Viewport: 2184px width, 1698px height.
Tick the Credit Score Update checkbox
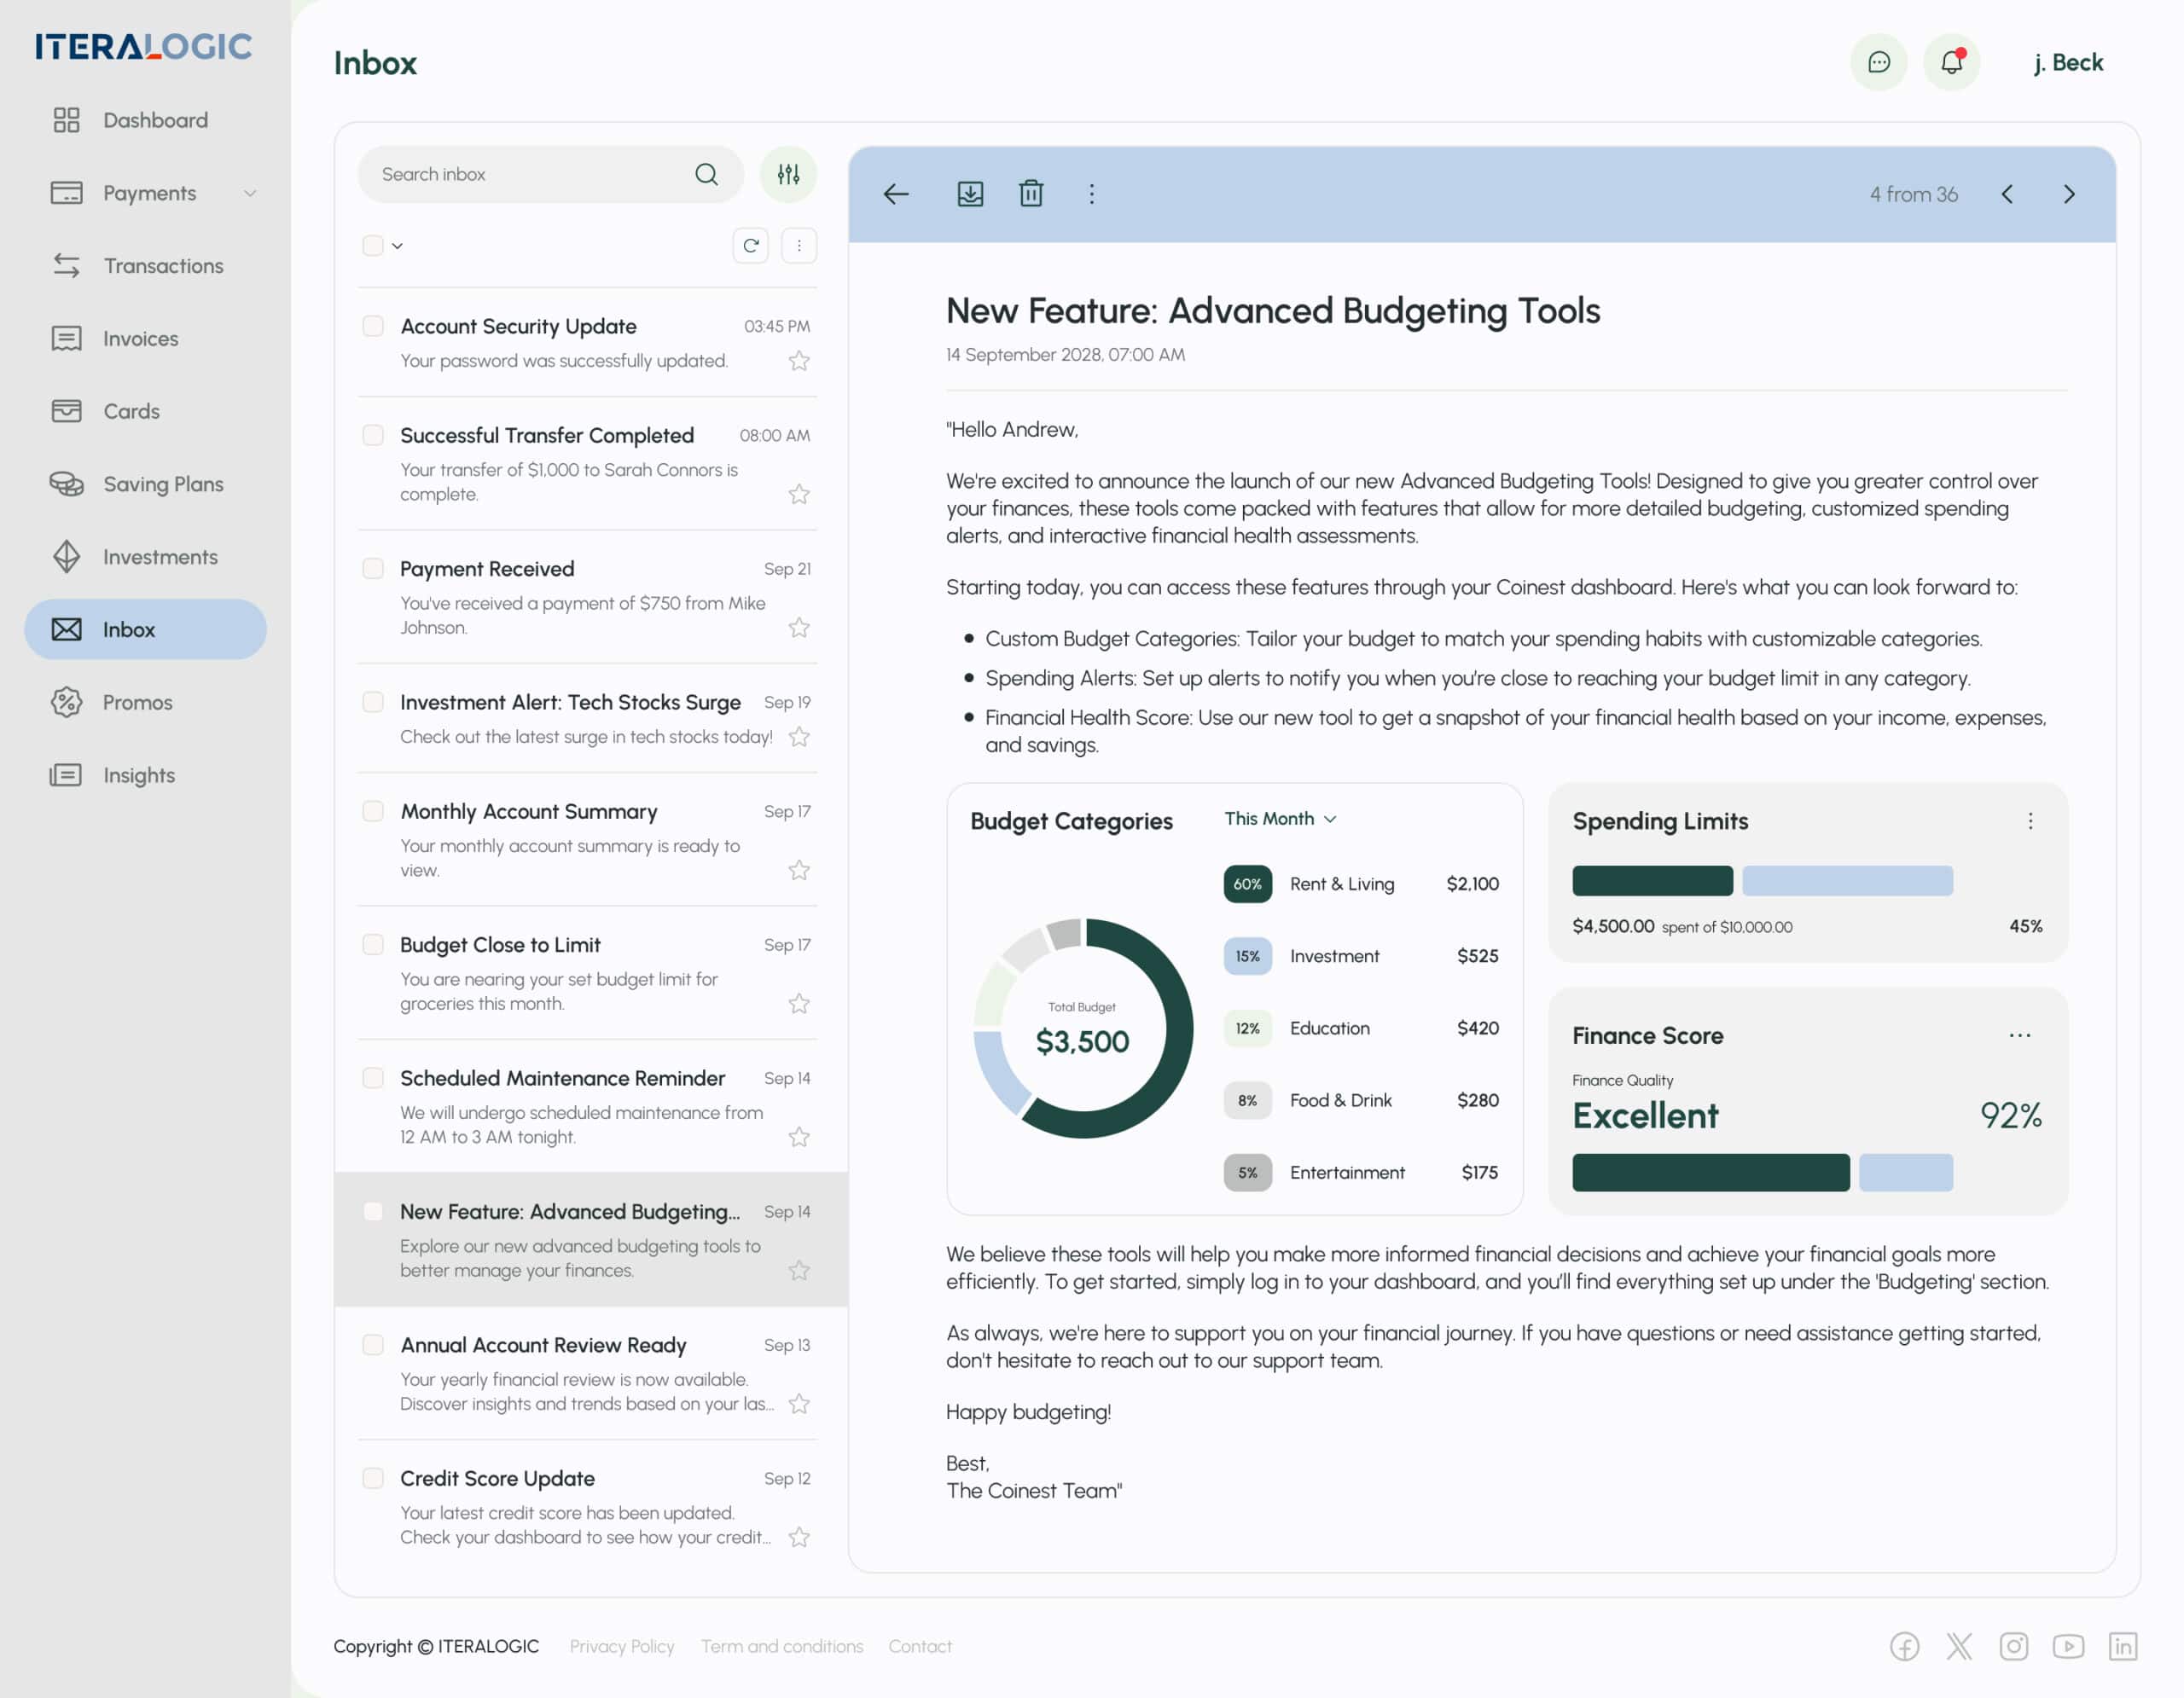coord(373,1478)
